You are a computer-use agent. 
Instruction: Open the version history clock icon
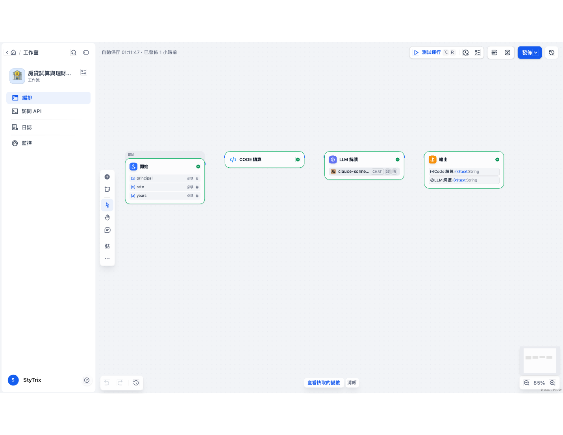pyautogui.click(x=552, y=52)
